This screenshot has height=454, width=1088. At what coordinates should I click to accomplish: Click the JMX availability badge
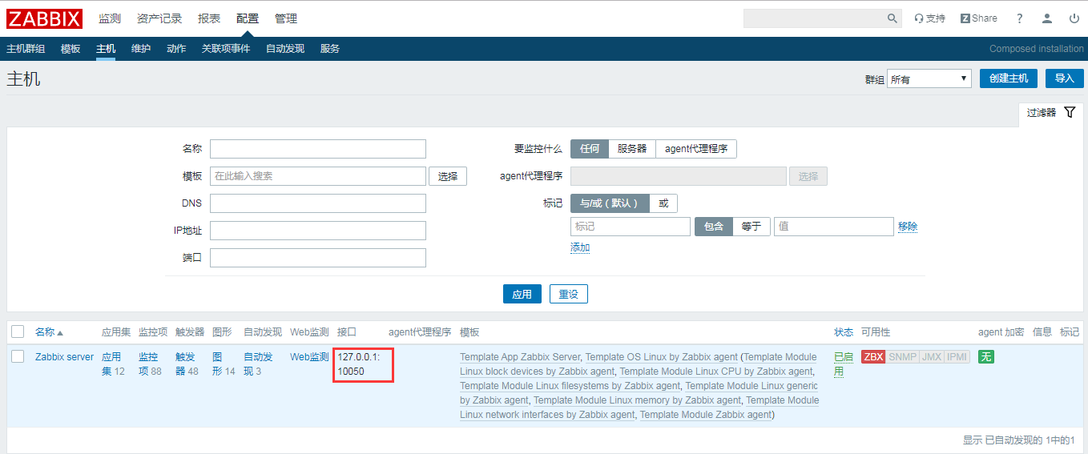[931, 357]
